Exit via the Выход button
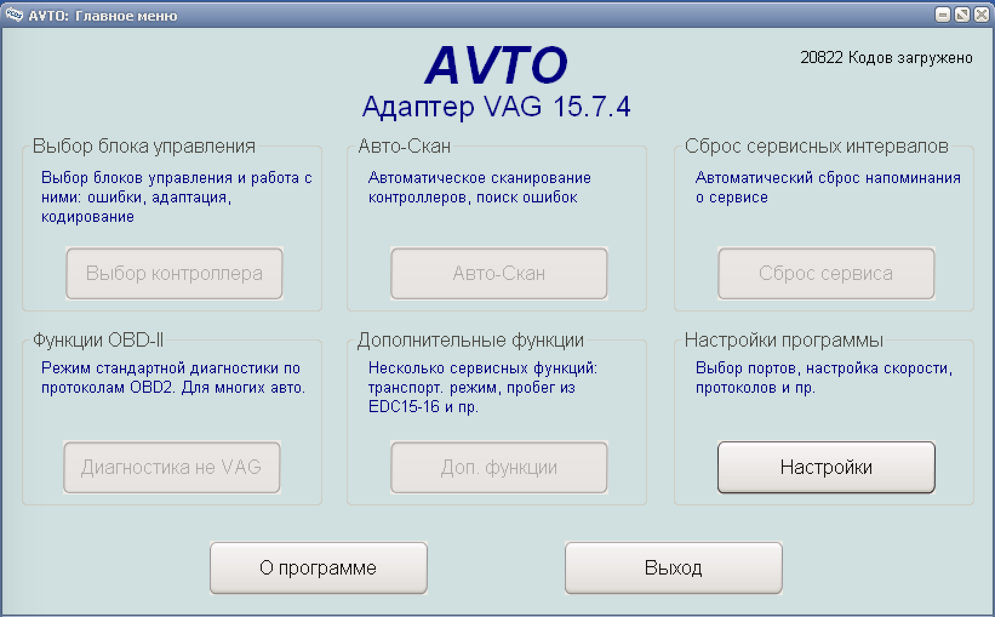 673,567
